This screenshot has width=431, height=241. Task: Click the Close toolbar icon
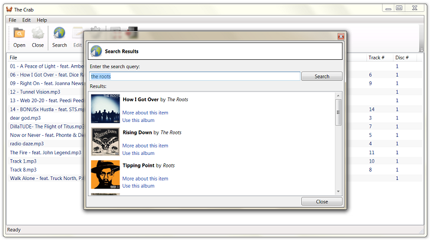(x=38, y=33)
